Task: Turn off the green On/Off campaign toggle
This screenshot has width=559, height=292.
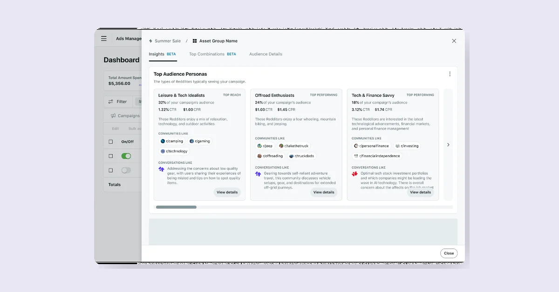Action: [126, 156]
